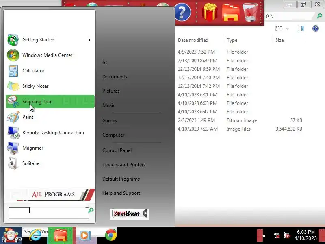Select row dated 7/13/2009 8:20 PM
This screenshot has width=325, height=244.
[240, 61]
